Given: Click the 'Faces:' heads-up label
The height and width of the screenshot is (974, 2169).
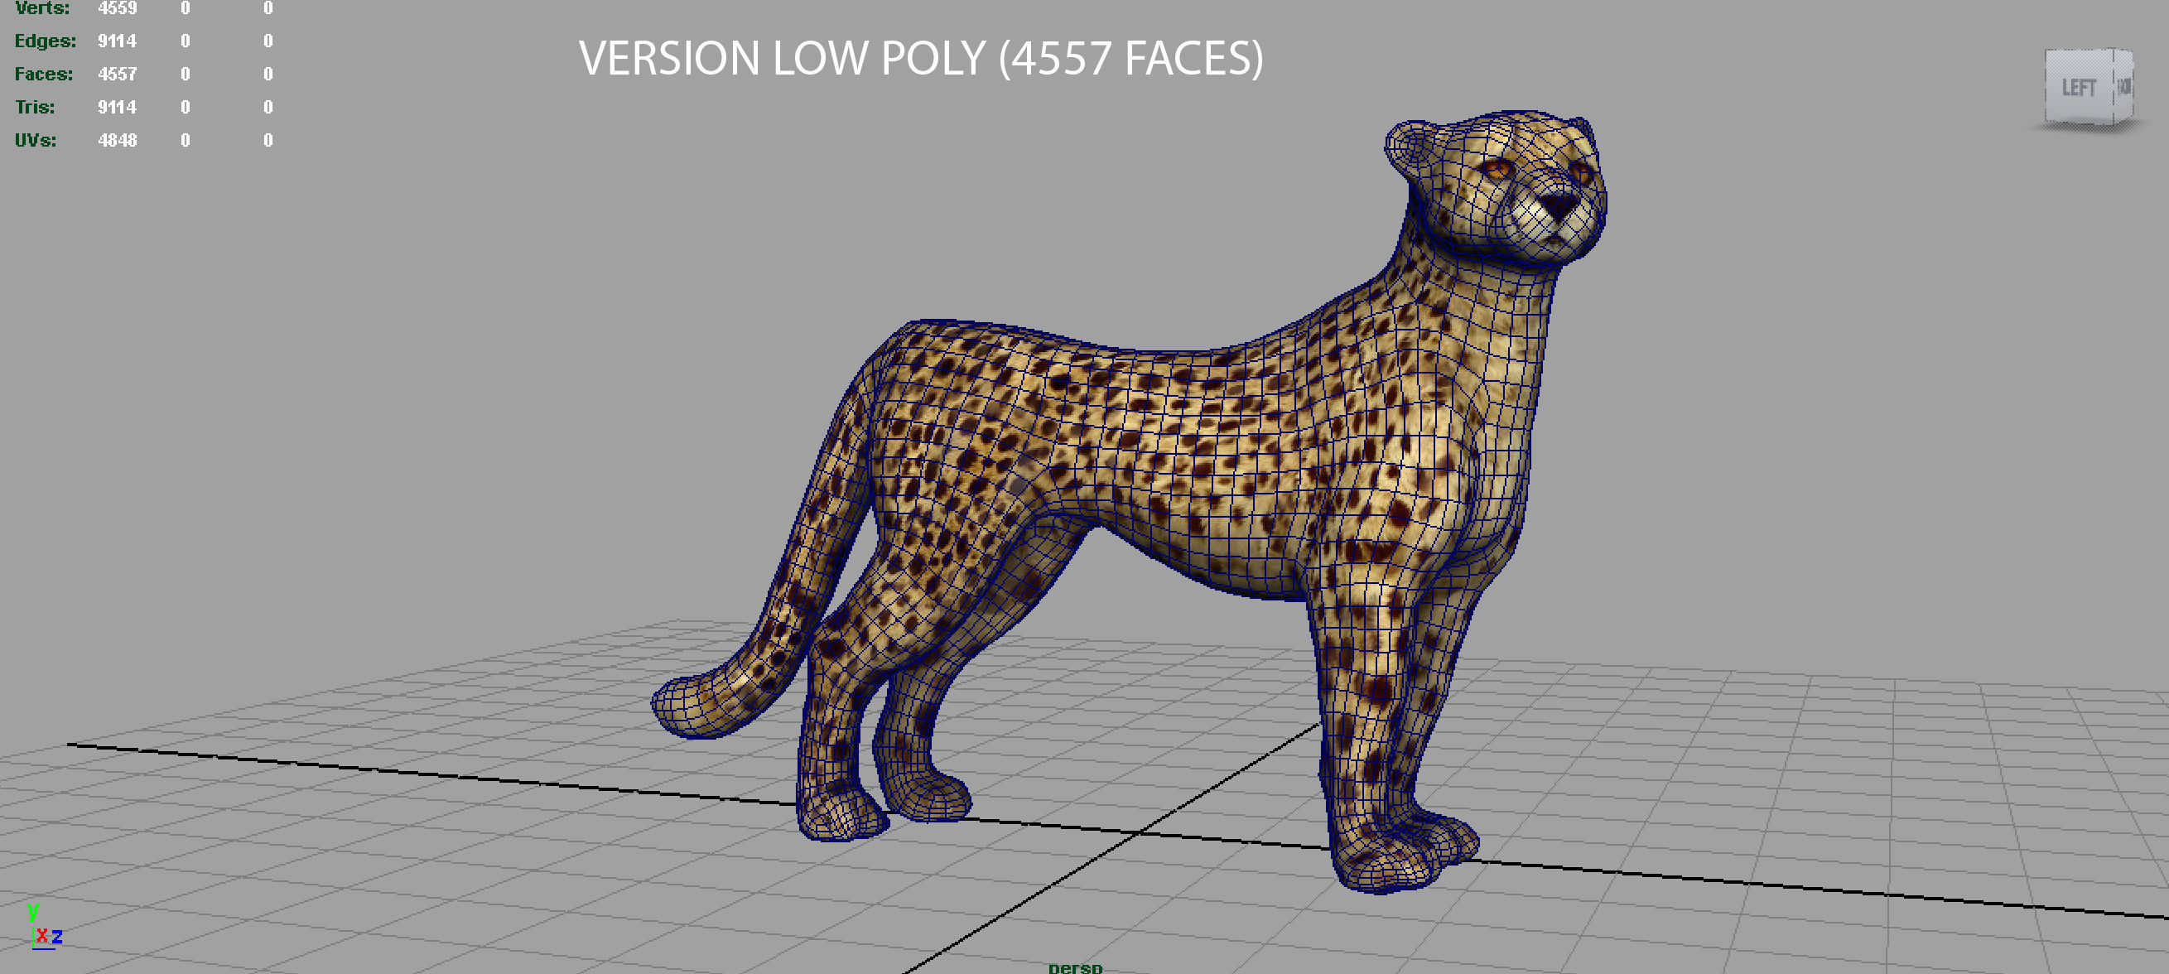Looking at the screenshot, I should click(x=44, y=74).
